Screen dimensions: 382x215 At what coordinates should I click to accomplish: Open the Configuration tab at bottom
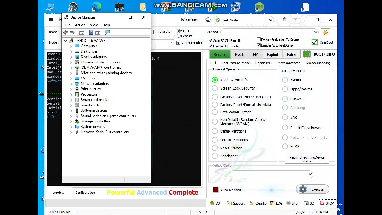85,193
